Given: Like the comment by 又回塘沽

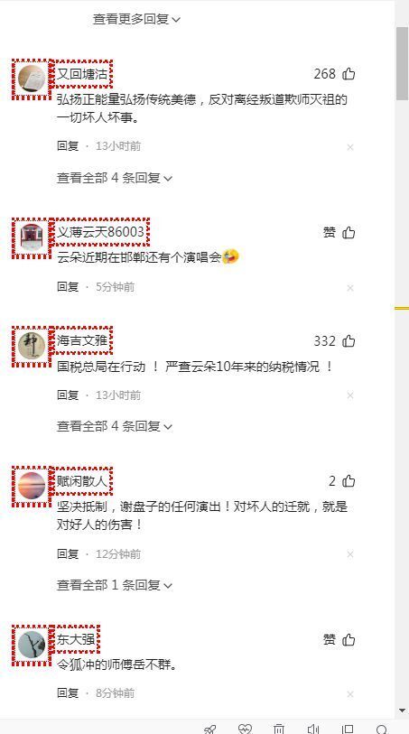Looking at the screenshot, I should tap(349, 73).
